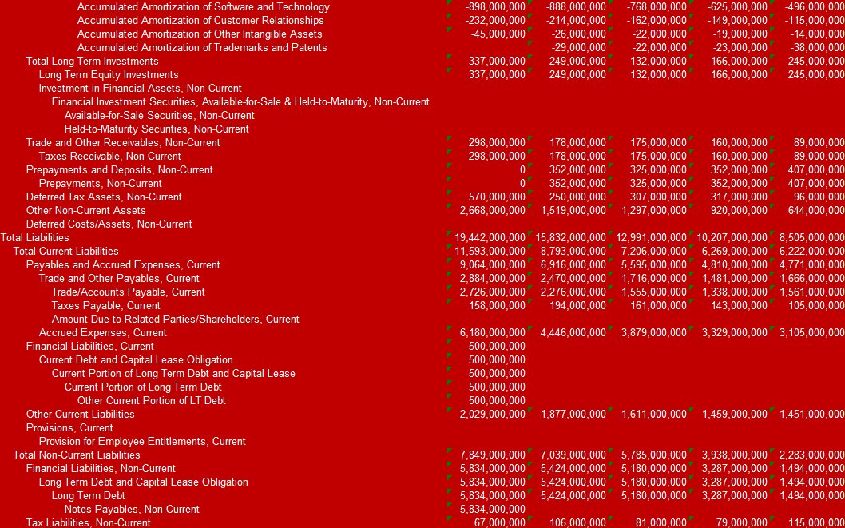Click 'Payables and Accrued Expenses, Current' label
845x528 pixels.
click(123, 265)
